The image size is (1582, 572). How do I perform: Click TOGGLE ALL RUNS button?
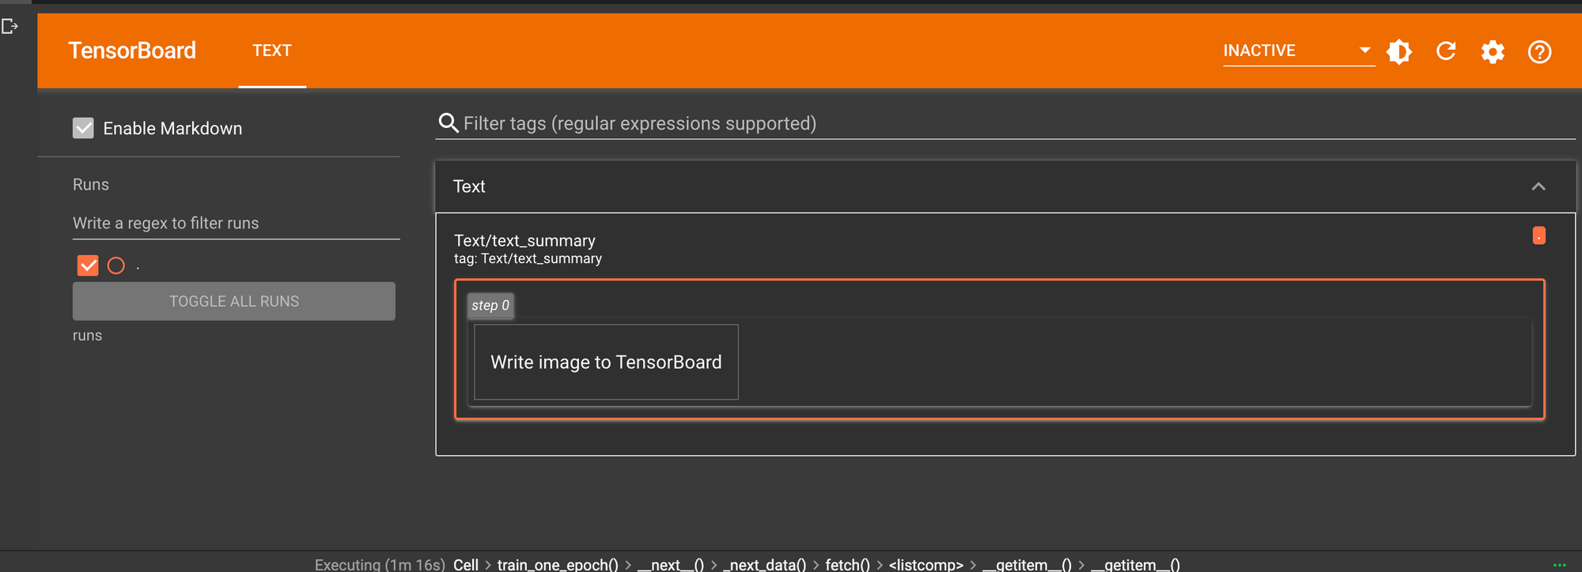234,301
